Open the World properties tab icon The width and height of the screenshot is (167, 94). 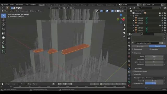(129, 56)
